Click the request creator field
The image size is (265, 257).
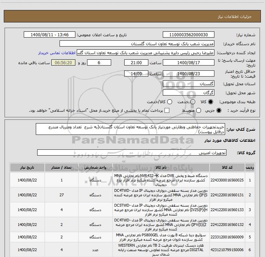pos(146,52)
